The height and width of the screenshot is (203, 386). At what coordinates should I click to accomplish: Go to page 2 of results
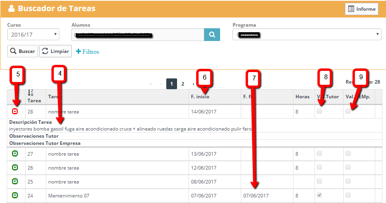tap(183, 84)
